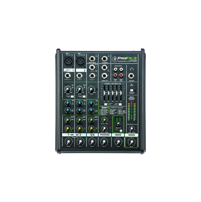Click the channel 3/4 Level knob
Screen dimensions: 201x202
(92, 142)
